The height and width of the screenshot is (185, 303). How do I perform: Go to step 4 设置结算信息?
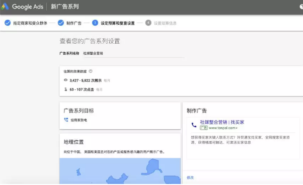[161, 23]
